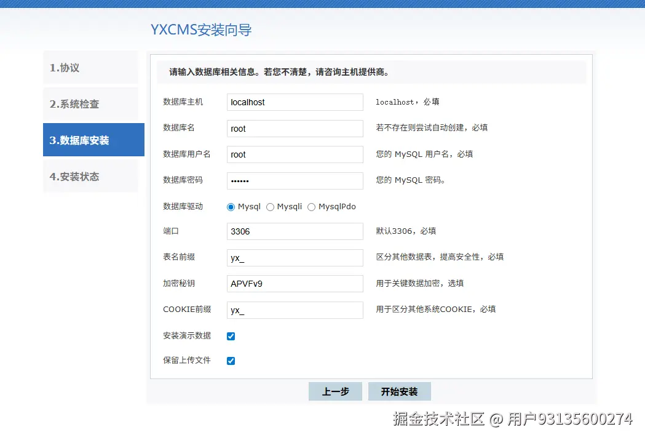
Task: Click the hint 您的 MySQL 密码
Action: (411, 180)
